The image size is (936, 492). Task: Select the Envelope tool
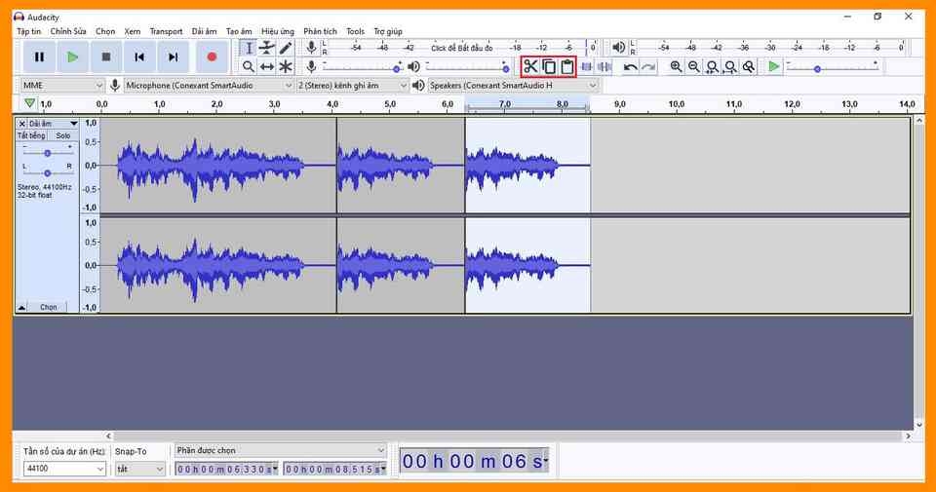coord(266,48)
